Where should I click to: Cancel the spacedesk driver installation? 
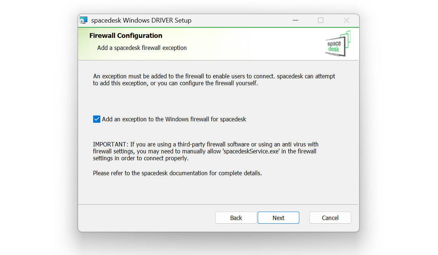(x=330, y=218)
